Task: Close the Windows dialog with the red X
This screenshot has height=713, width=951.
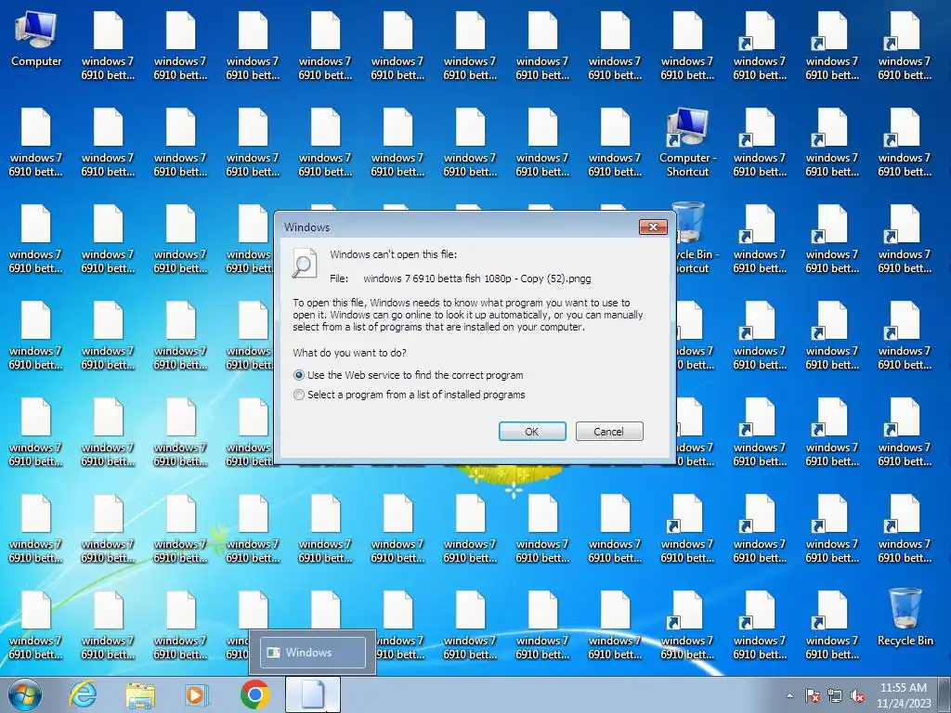Action: coord(653,227)
